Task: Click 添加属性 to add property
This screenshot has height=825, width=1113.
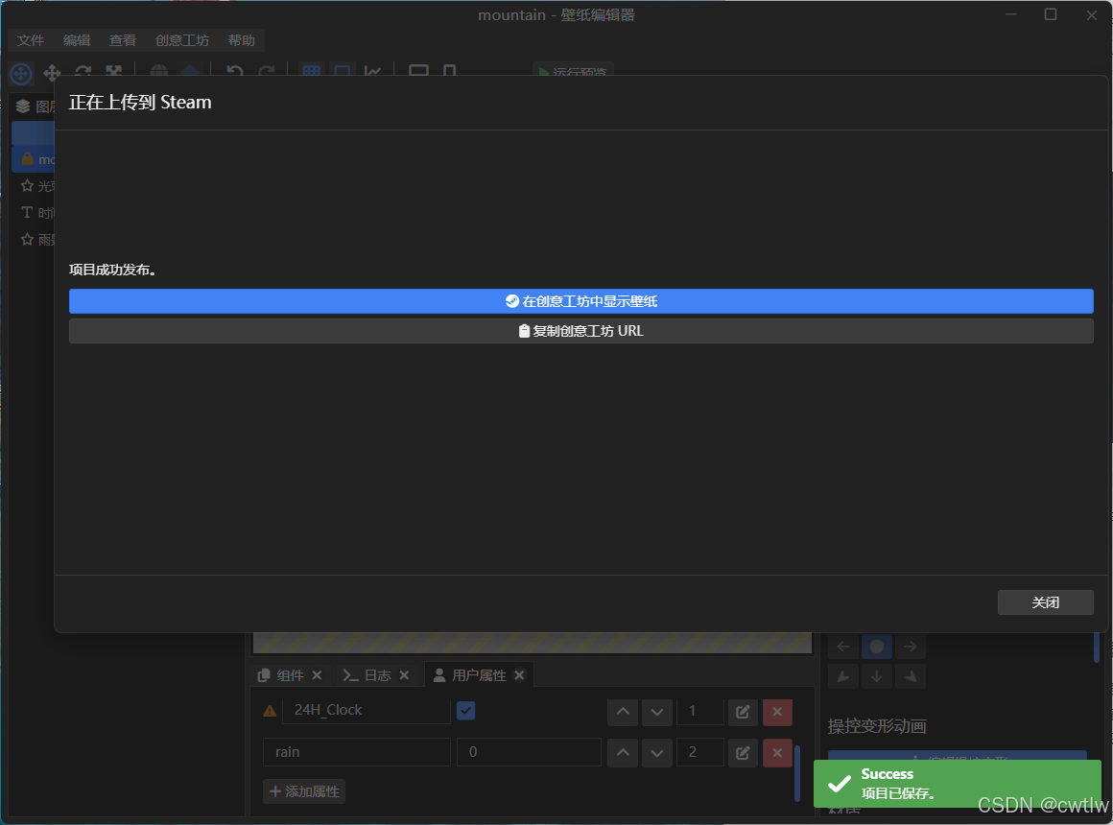Action: [x=304, y=791]
